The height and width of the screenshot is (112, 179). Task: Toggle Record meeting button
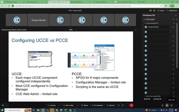click(x=111, y=105)
